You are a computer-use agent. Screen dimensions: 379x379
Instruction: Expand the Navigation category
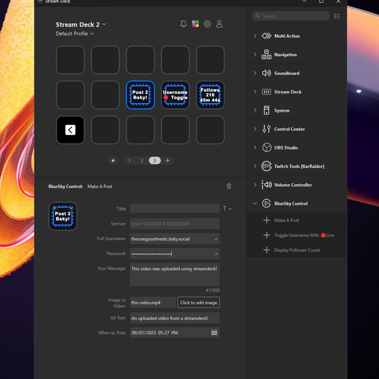coord(255,54)
